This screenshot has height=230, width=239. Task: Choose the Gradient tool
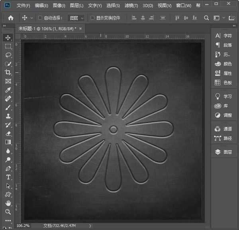(x=8, y=142)
